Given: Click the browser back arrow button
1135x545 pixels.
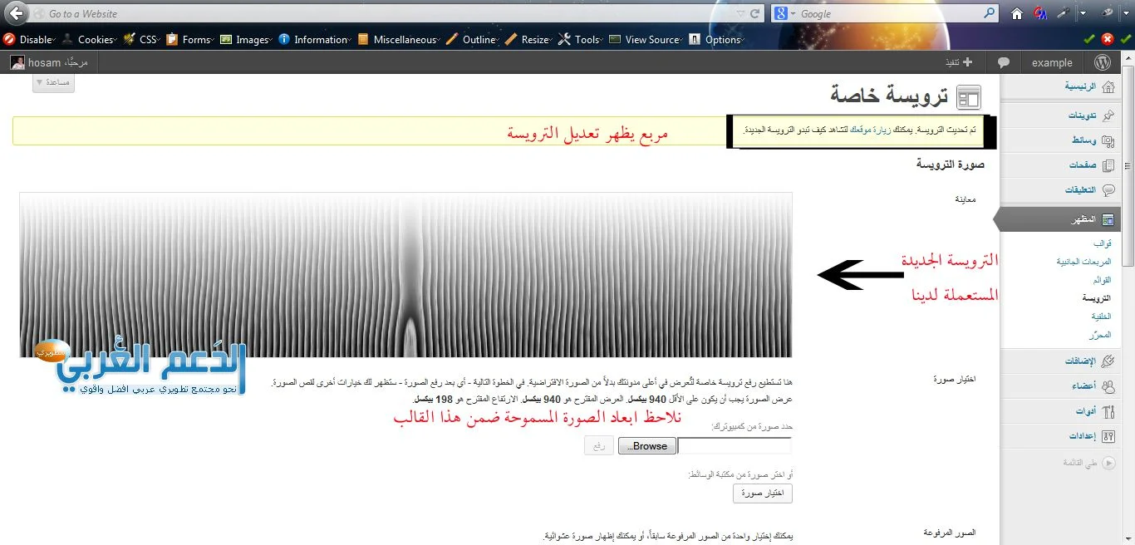Looking at the screenshot, I should pos(15,13).
